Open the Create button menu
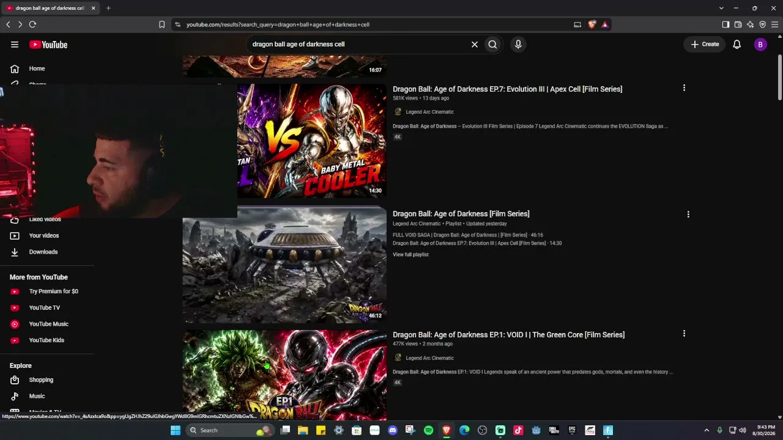The image size is (783, 440). click(x=705, y=44)
